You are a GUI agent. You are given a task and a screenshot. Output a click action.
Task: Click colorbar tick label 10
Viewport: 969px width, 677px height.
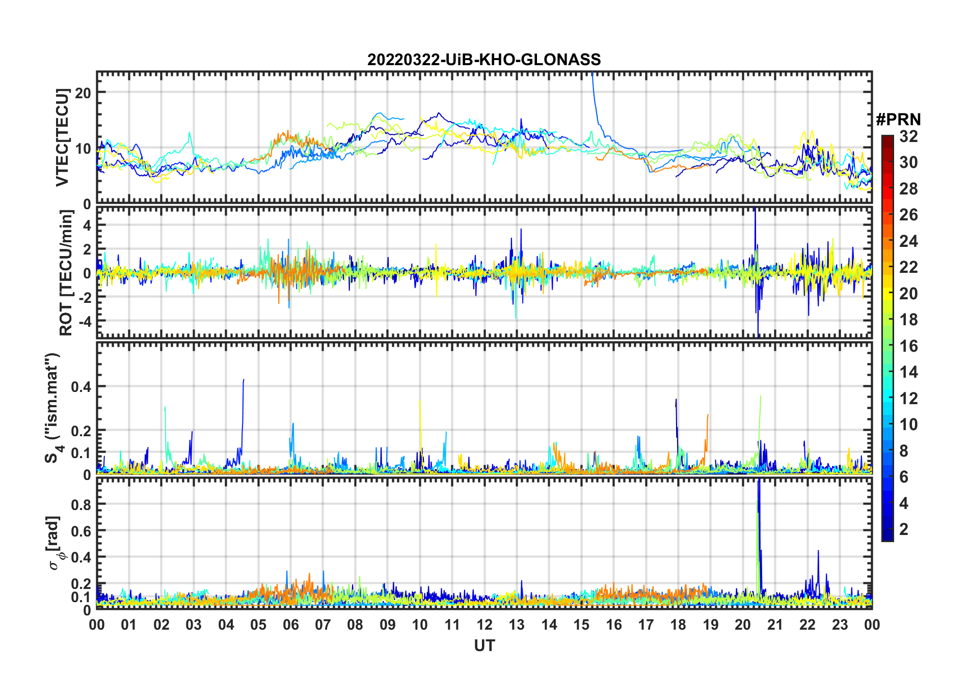[x=908, y=424]
